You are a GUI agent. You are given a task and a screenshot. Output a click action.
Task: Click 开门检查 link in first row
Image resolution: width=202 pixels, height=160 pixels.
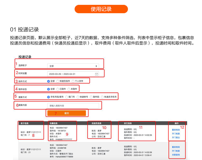[176, 134]
